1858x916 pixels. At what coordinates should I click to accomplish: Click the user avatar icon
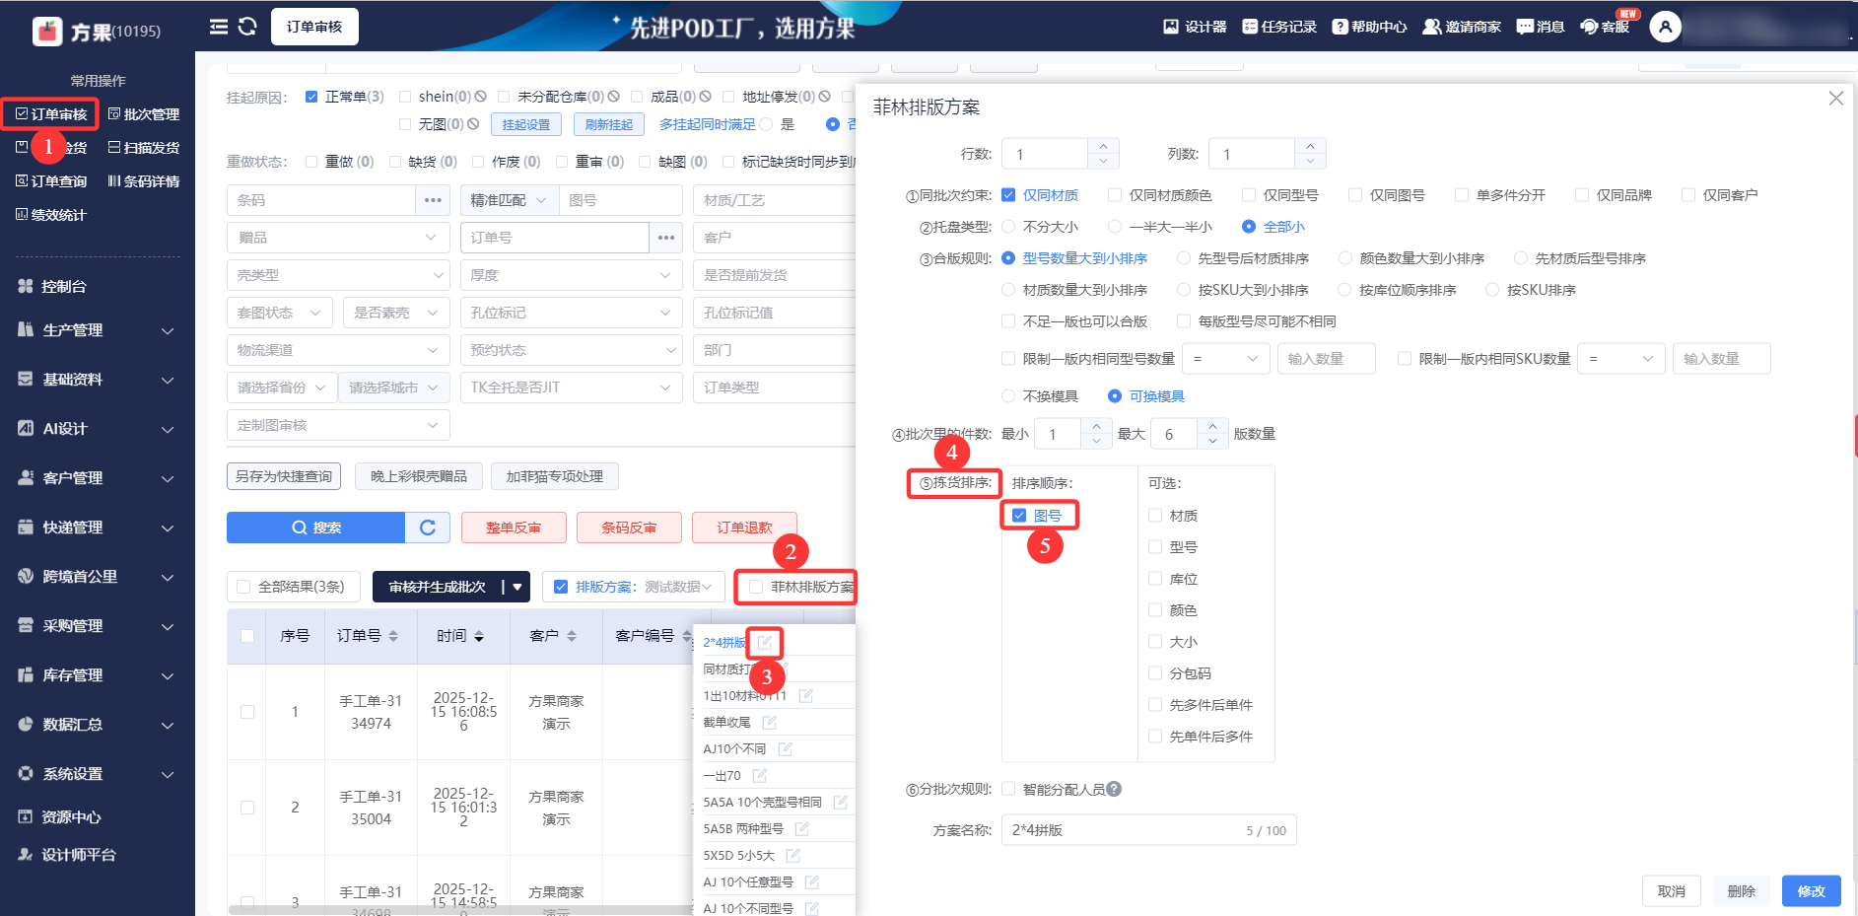1665,27
